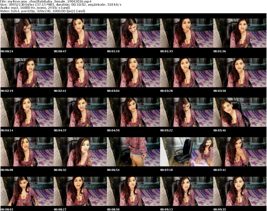Select the timestamp label 00:02:19

click(x=7, y=91)
